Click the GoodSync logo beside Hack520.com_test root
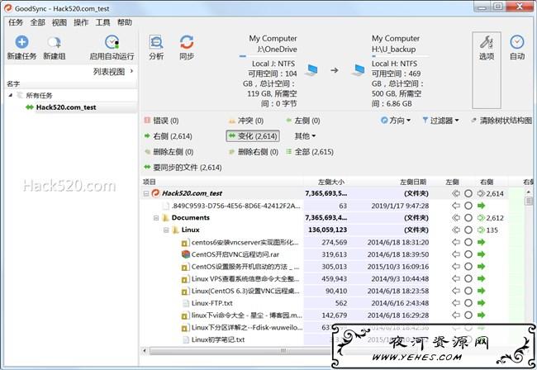The image size is (537, 370). [x=155, y=193]
